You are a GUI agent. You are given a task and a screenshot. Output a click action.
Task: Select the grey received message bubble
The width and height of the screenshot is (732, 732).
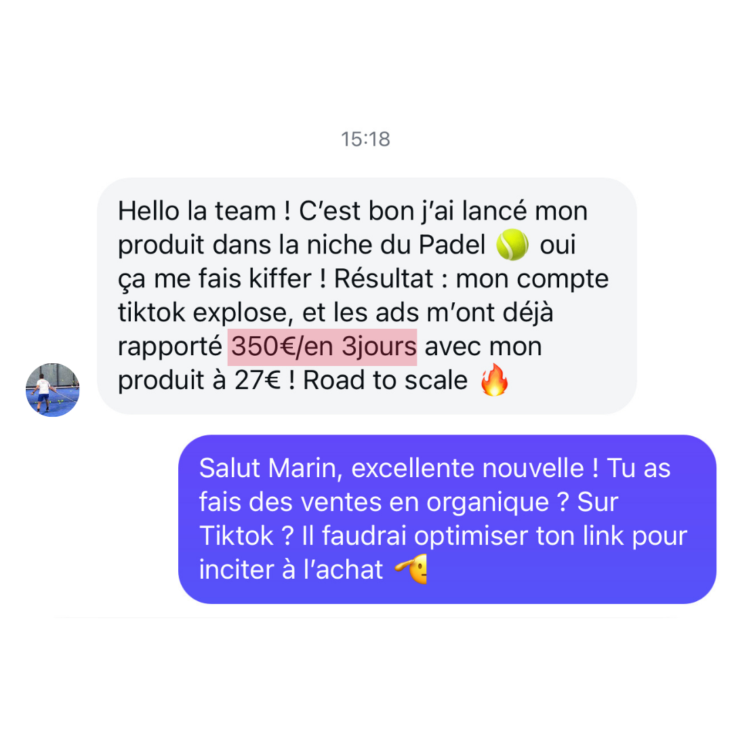(x=367, y=296)
